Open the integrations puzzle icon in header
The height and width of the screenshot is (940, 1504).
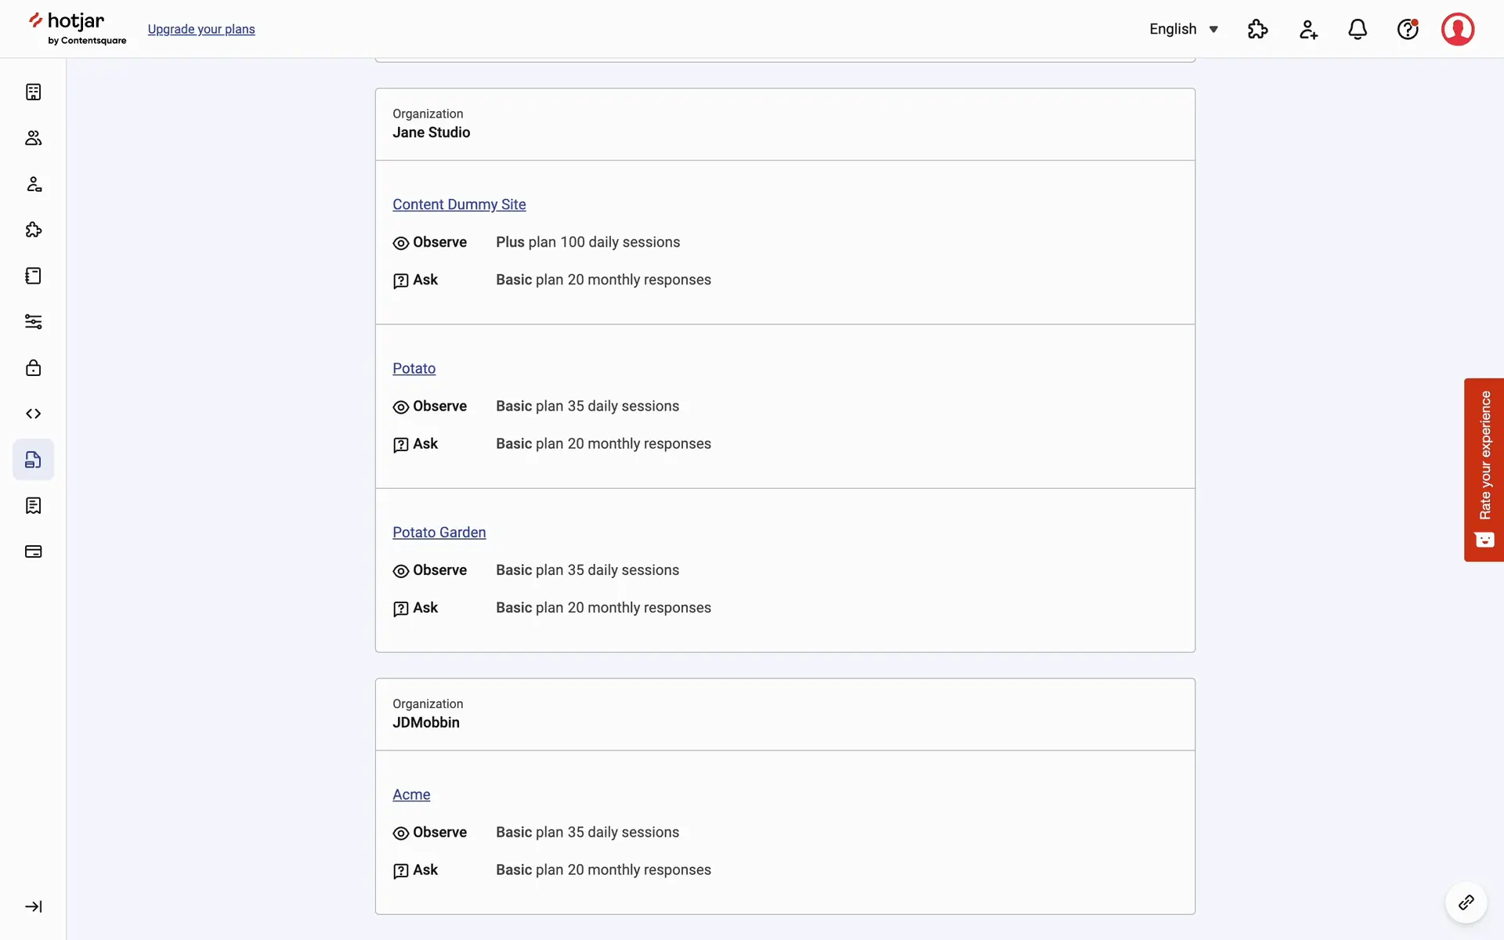[1257, 29]
